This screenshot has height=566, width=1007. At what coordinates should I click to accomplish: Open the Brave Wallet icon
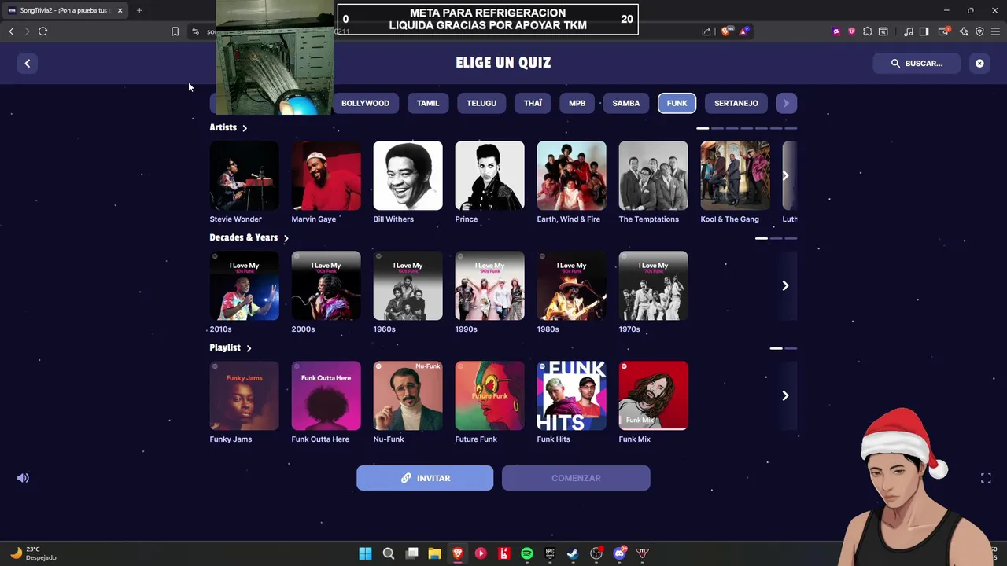pos(943,31)
